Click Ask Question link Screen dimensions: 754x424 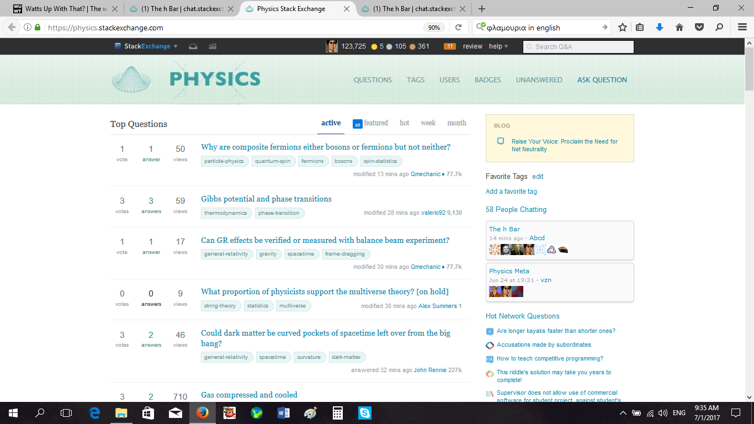602,79
